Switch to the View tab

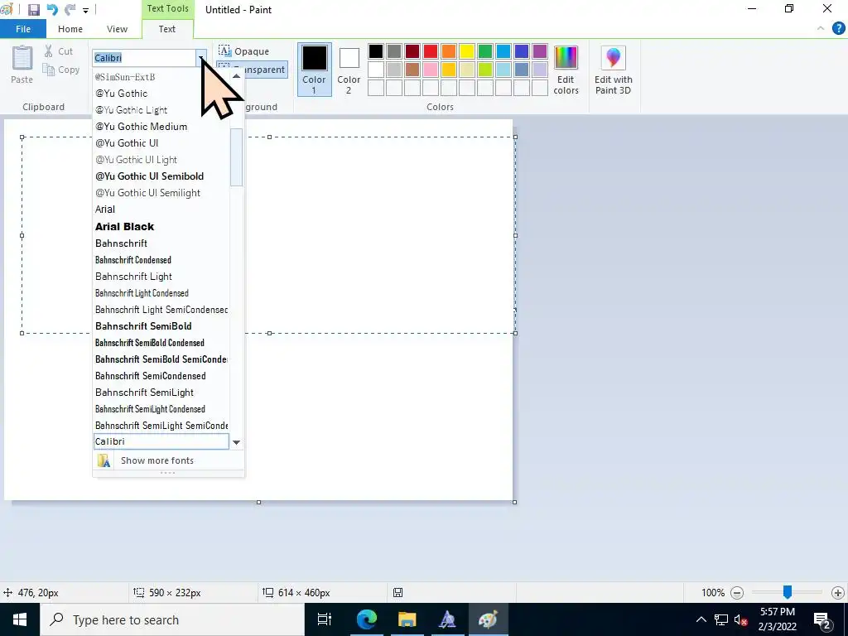(117, 29)
